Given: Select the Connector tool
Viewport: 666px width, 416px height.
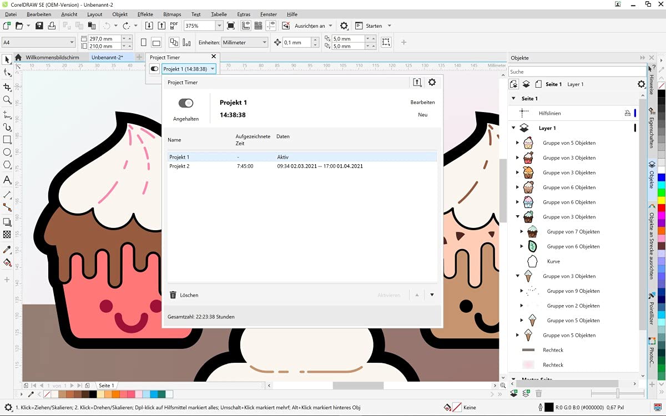Looking at the screenshot, I should pos(7,207).
